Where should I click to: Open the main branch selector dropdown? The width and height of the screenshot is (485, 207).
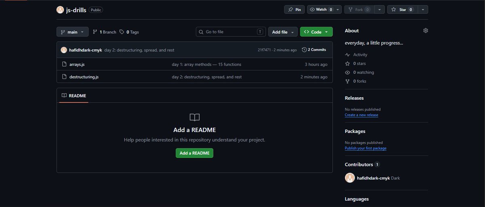pyautogui.click(x=72, y=32)
